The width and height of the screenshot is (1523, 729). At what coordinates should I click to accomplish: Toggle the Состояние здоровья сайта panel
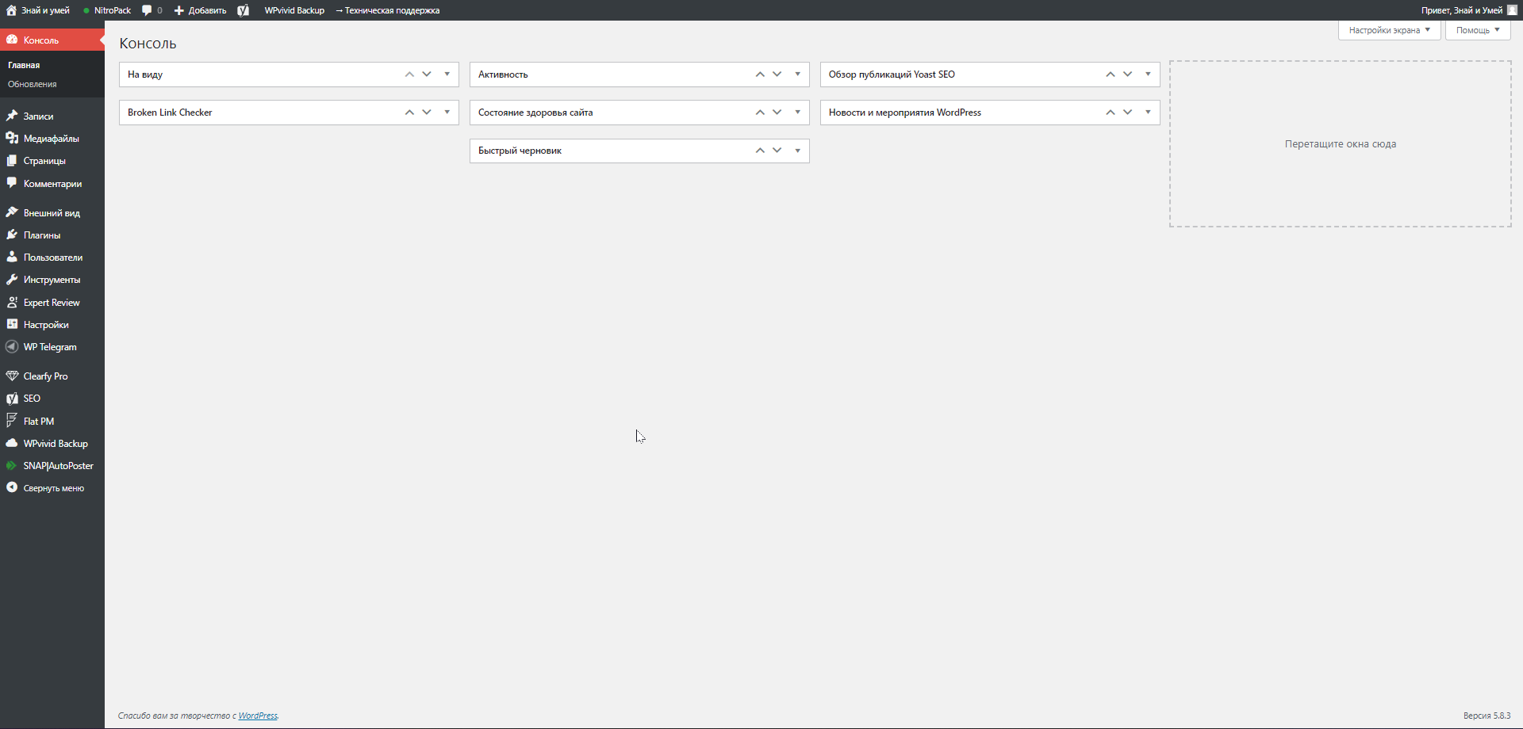[x=798, y=113]
